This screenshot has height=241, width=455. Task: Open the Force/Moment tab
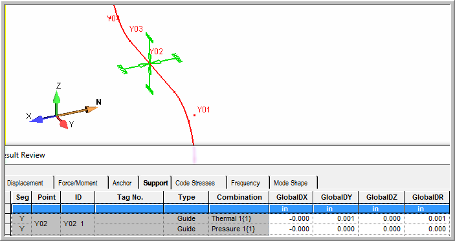click(x=78, y=183)
